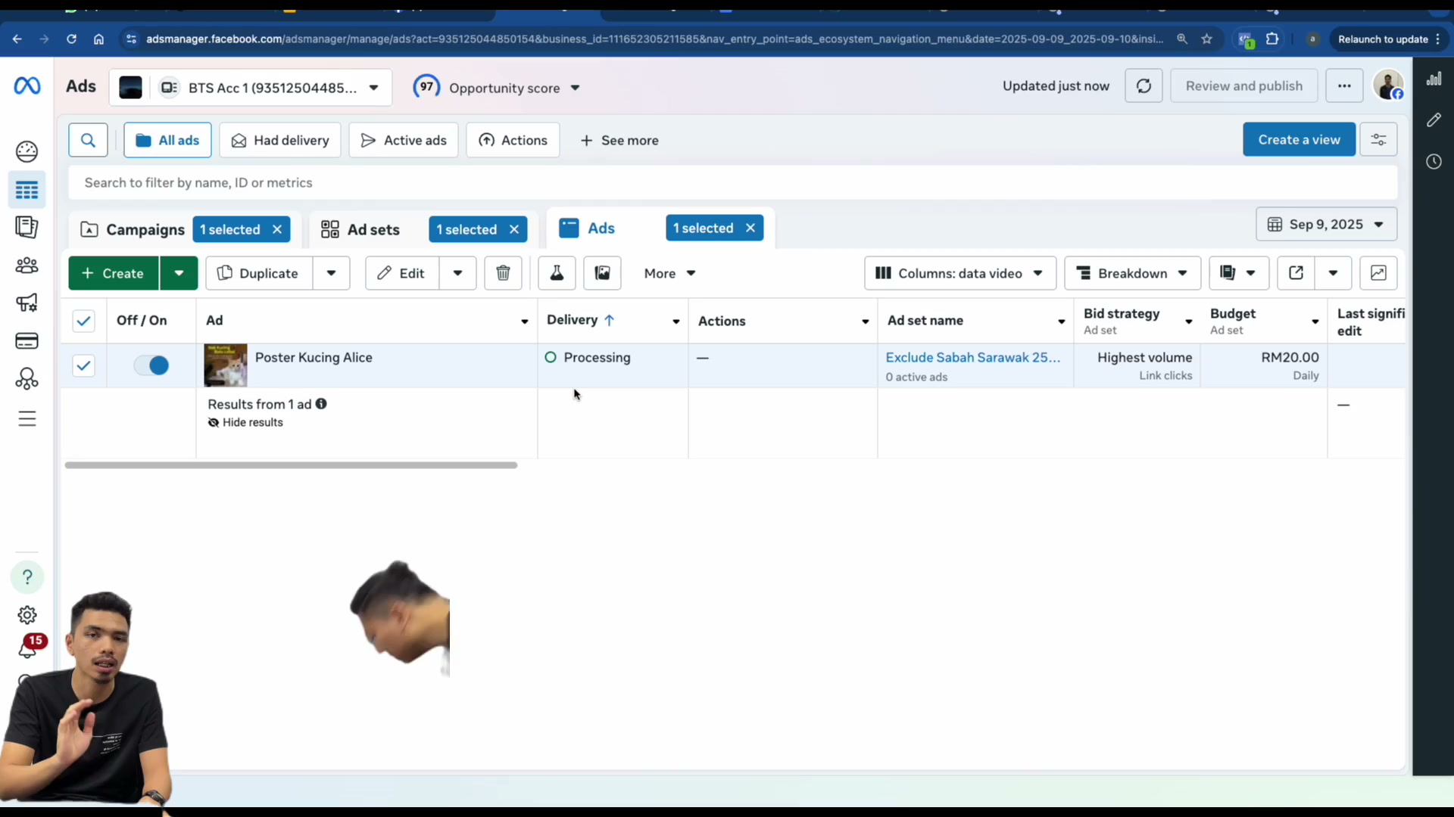Select the Had delivery filter tab
This screenshot has height=817, width=1454.
(280, 140)
